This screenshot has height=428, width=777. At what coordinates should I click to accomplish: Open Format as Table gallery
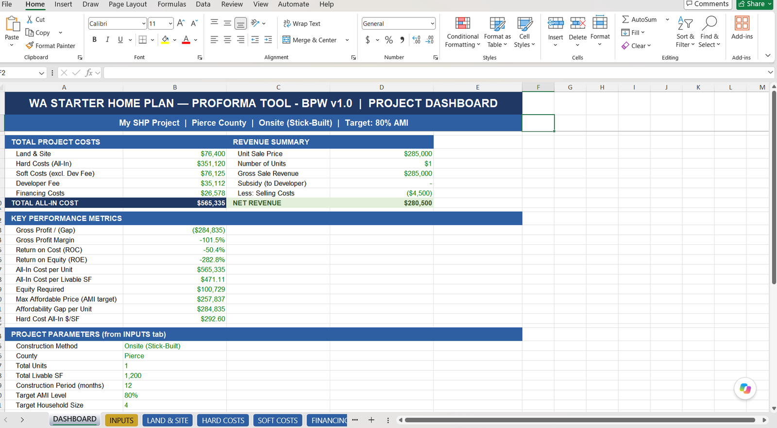point(497,32)
